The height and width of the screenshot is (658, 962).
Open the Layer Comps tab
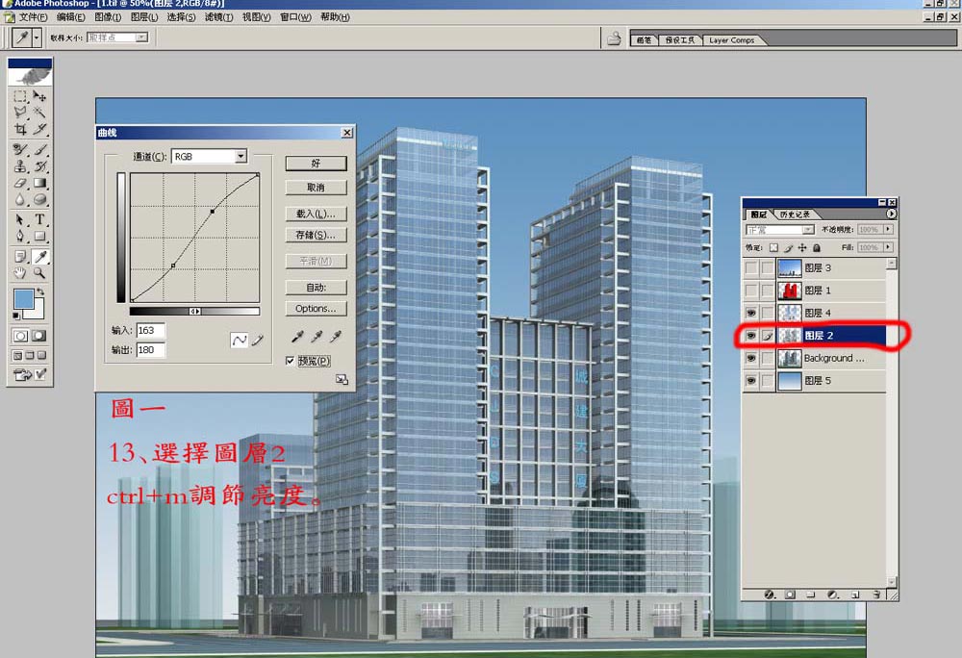tap(731, 40)
